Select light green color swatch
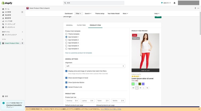 coord(133,84)
